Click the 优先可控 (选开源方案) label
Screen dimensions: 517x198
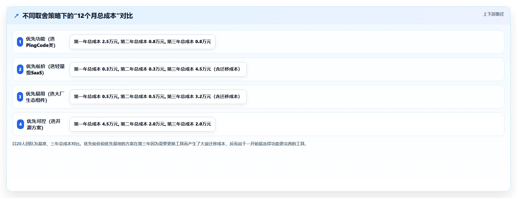tap(44, 124)
